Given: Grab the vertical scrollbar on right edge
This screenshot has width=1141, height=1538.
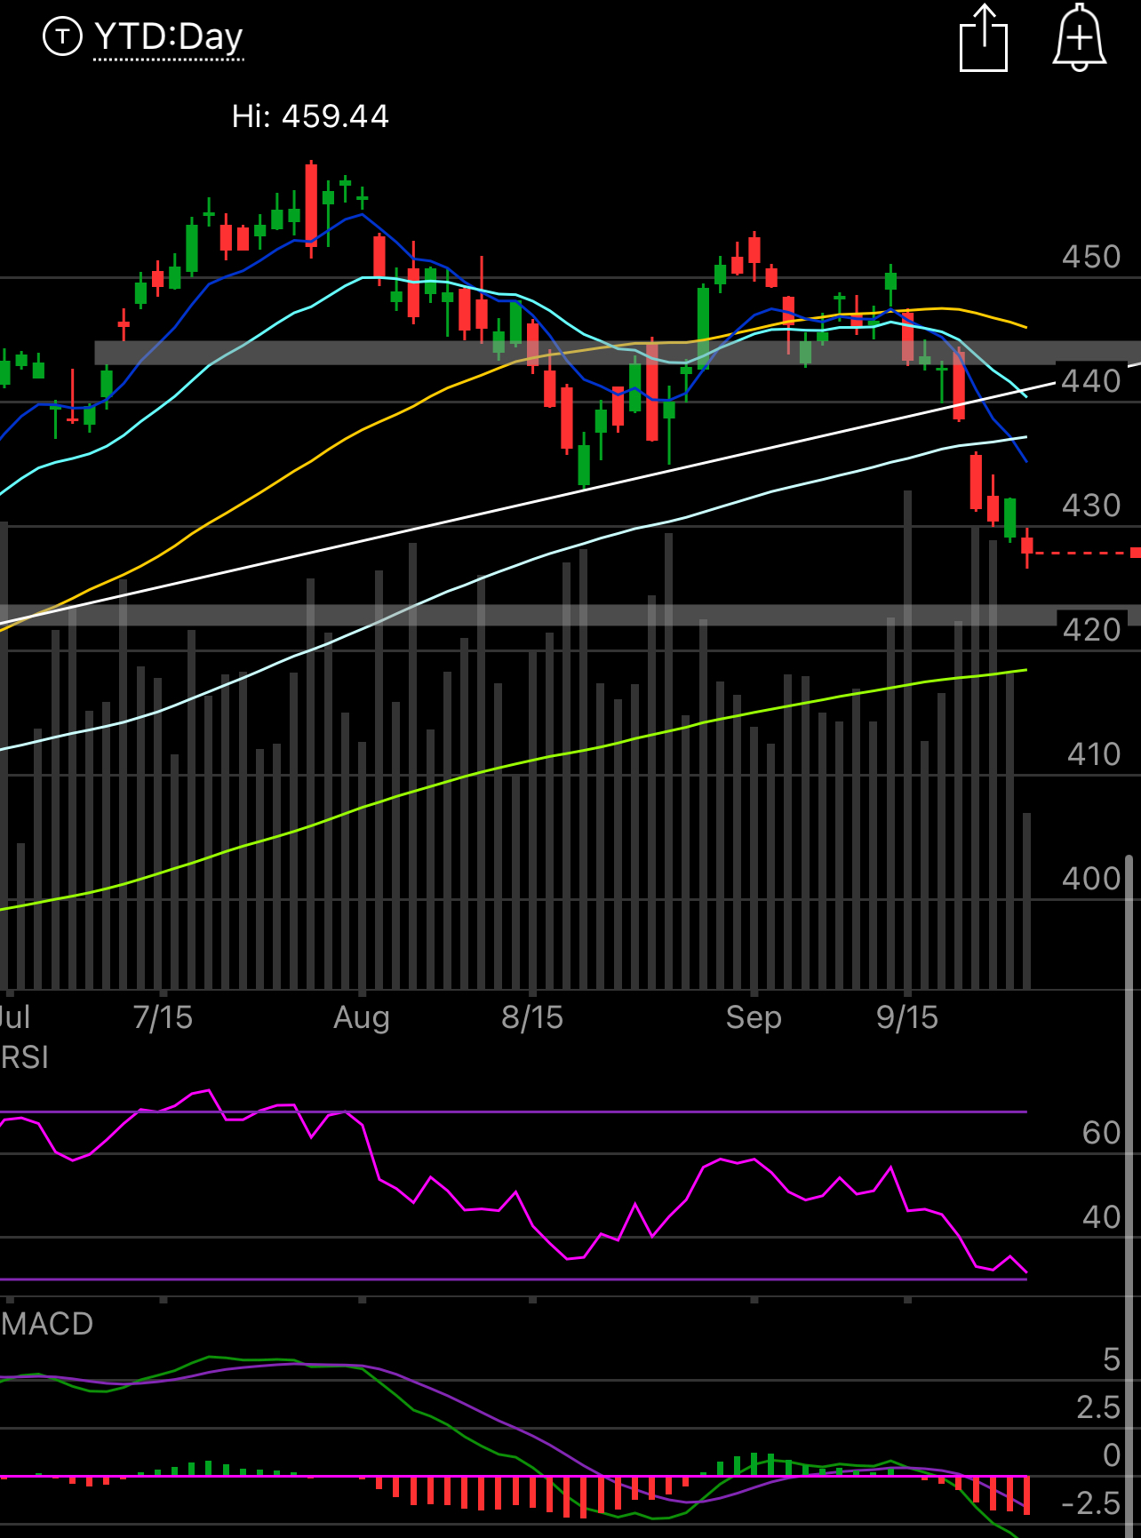Looking at the screenshot, I should [x=1129, y=1195].
